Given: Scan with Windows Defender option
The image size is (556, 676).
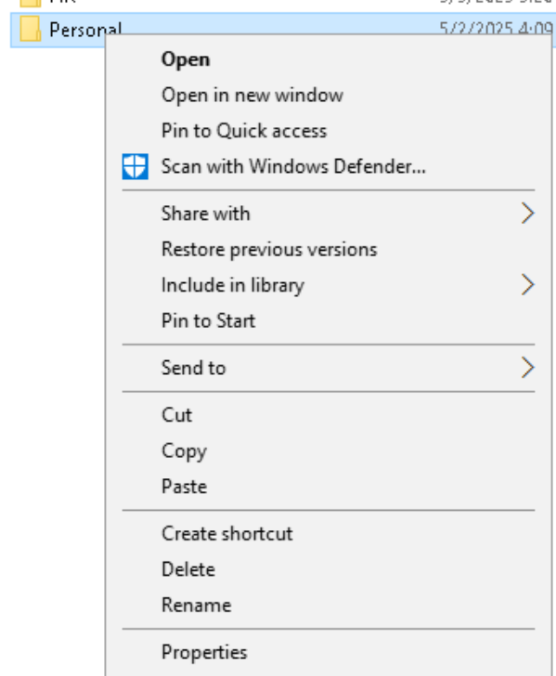Looking at the screenshot, I should coord(293,166).
